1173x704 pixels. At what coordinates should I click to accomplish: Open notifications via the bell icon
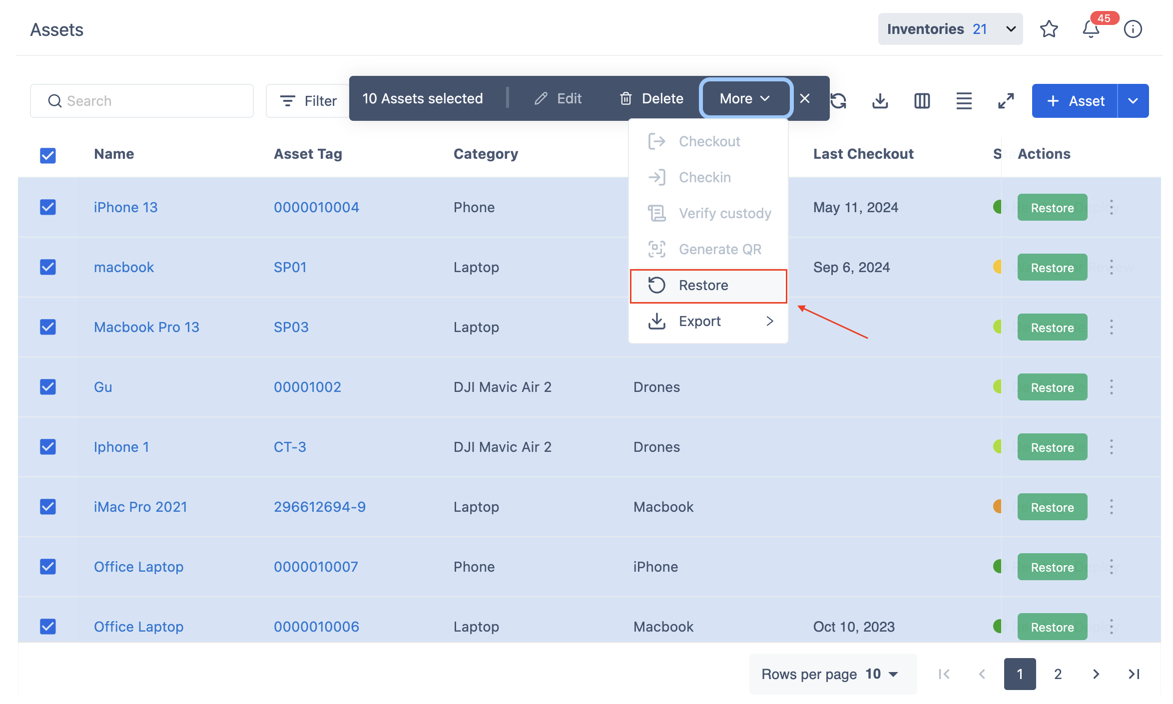(1091, 29)
